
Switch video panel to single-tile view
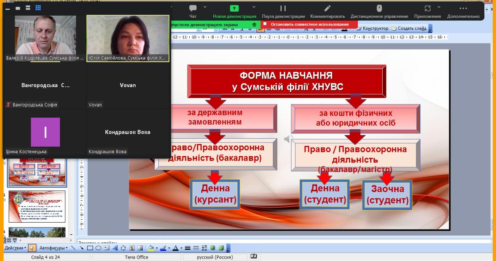point(18,8)
